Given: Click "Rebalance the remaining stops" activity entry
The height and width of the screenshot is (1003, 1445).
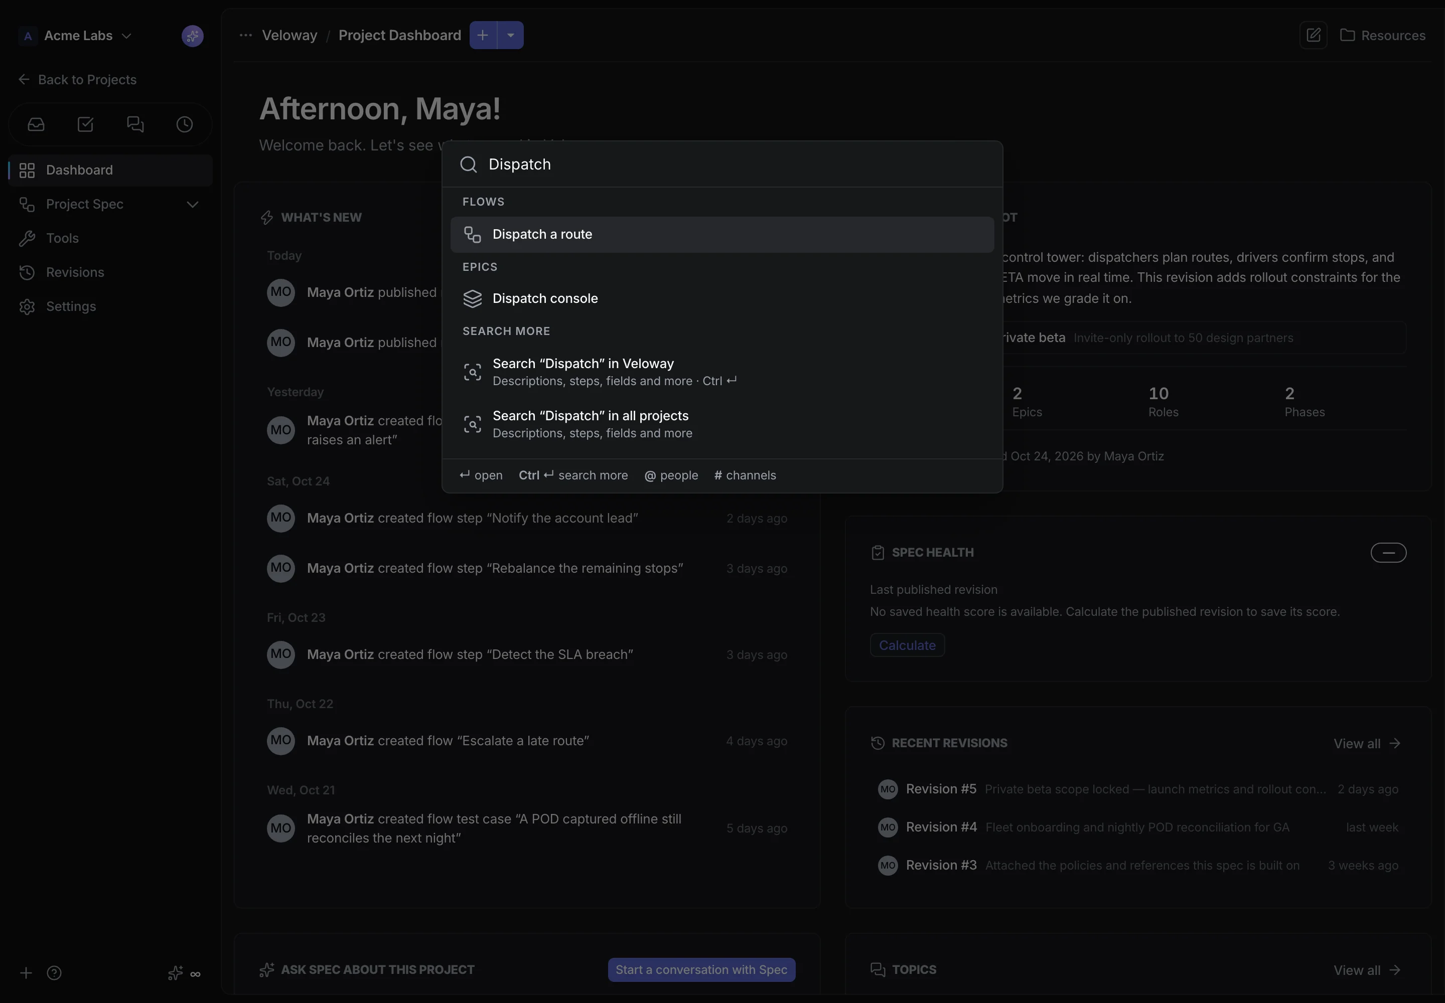Looking at the screenshot, I should [x=527, y=568].
